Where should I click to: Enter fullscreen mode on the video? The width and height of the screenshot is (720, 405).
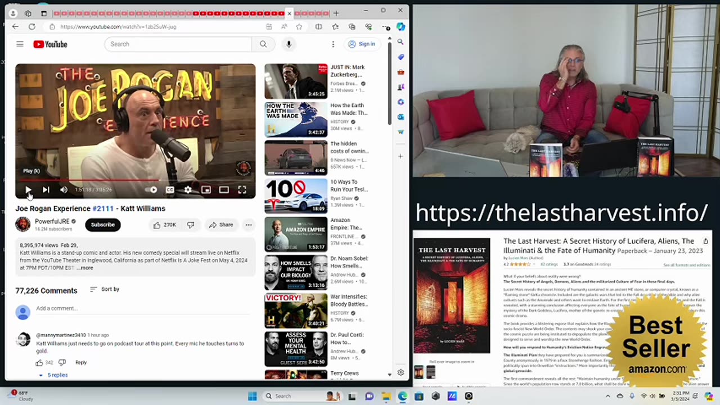tap(242, 190)
